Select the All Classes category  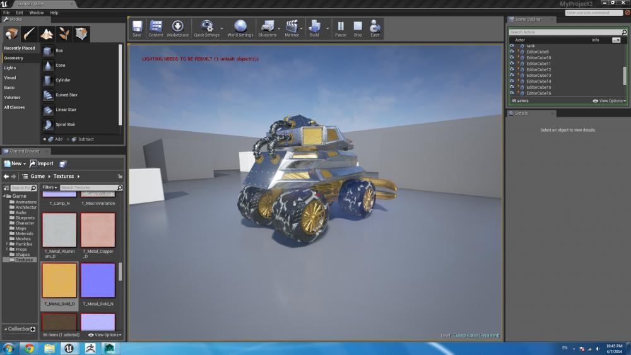[x=15, y=108]
